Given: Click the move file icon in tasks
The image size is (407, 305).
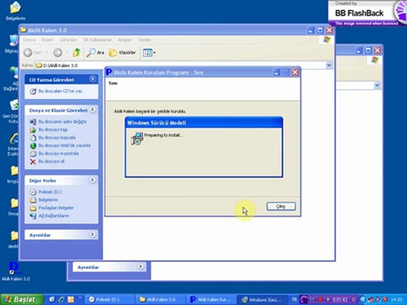Looking at the screenshot, I should point(33,130).
